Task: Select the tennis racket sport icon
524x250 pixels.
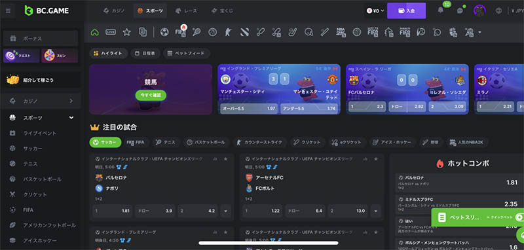Action: click(196, 32)
